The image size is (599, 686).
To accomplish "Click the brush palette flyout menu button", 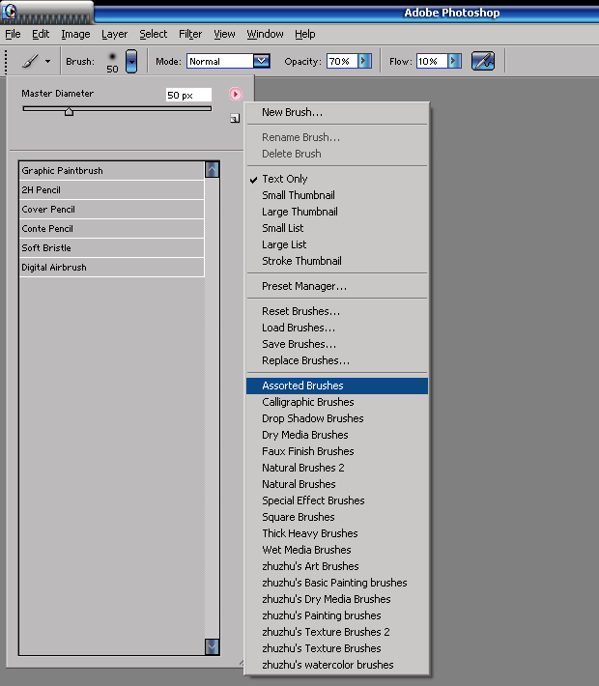I will tap(236, 94).
